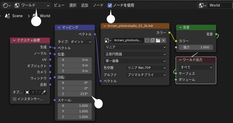Click the オブジェクト output socket
The image size is (233, 123).
click(50, 66)
